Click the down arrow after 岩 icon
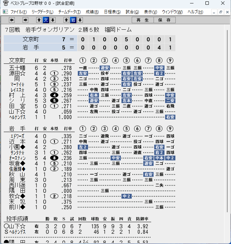Viewport: 231px width, 244px height. point(80,20)
